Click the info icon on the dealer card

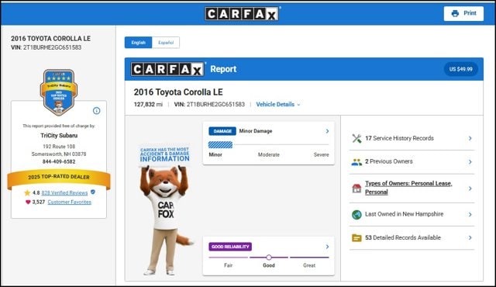[96, 111]
